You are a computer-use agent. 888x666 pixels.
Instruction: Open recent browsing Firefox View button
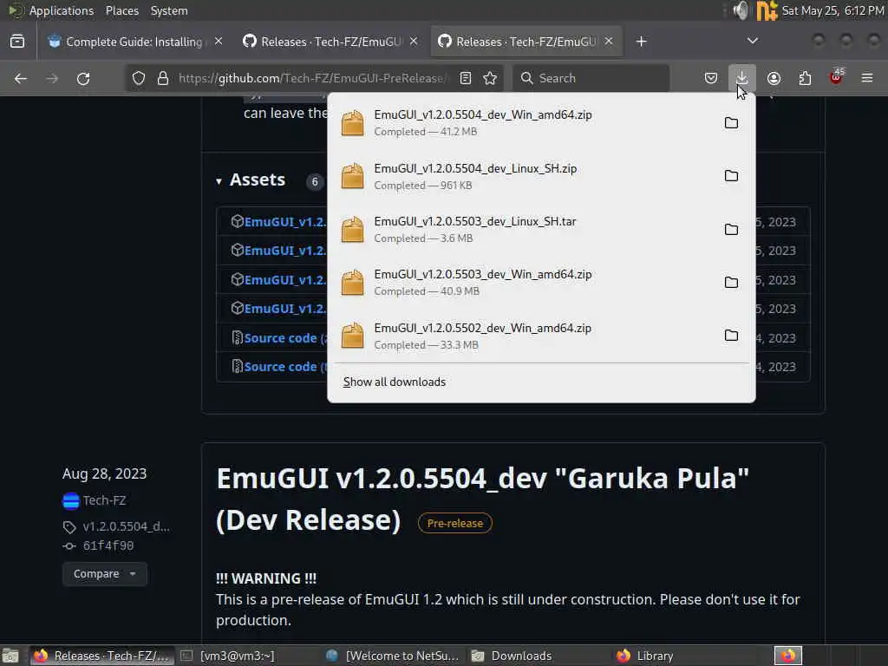(17, 42)
